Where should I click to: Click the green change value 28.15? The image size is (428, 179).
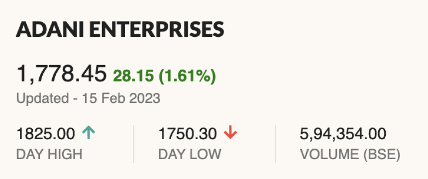coord(133,76)
